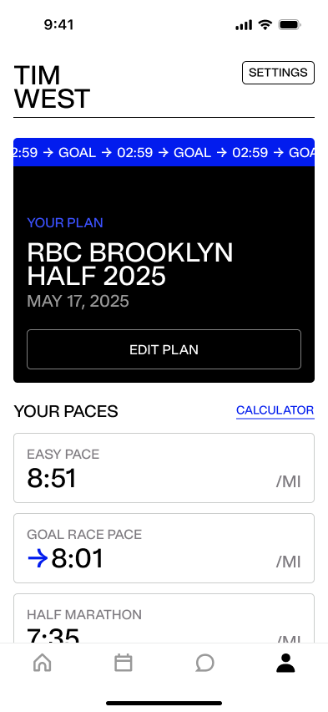Tap the Your Plan label
The width and height of the screenshot is (328, 712).
tap(65, 222)
